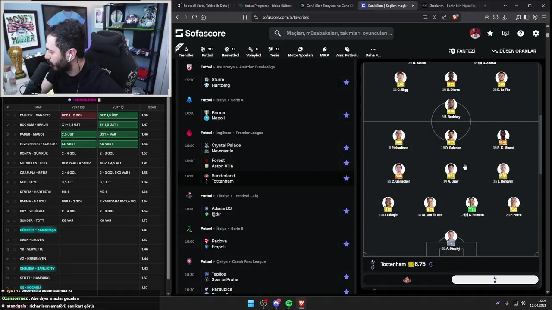This screenshot has height=310, width=552.
Task: Open the Windows Start menu
Action: point(251,303)
